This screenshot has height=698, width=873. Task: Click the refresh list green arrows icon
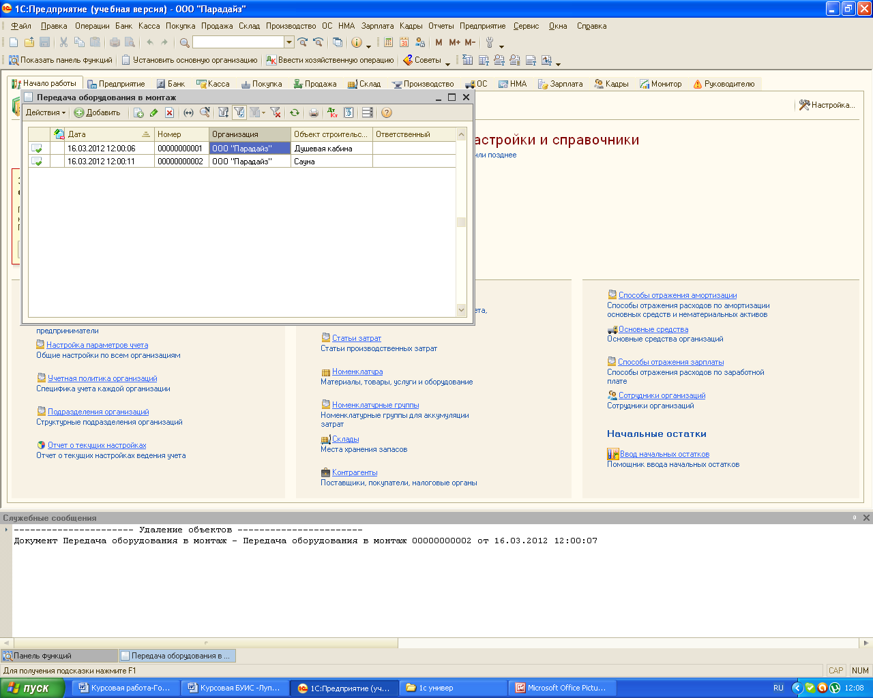294,113
